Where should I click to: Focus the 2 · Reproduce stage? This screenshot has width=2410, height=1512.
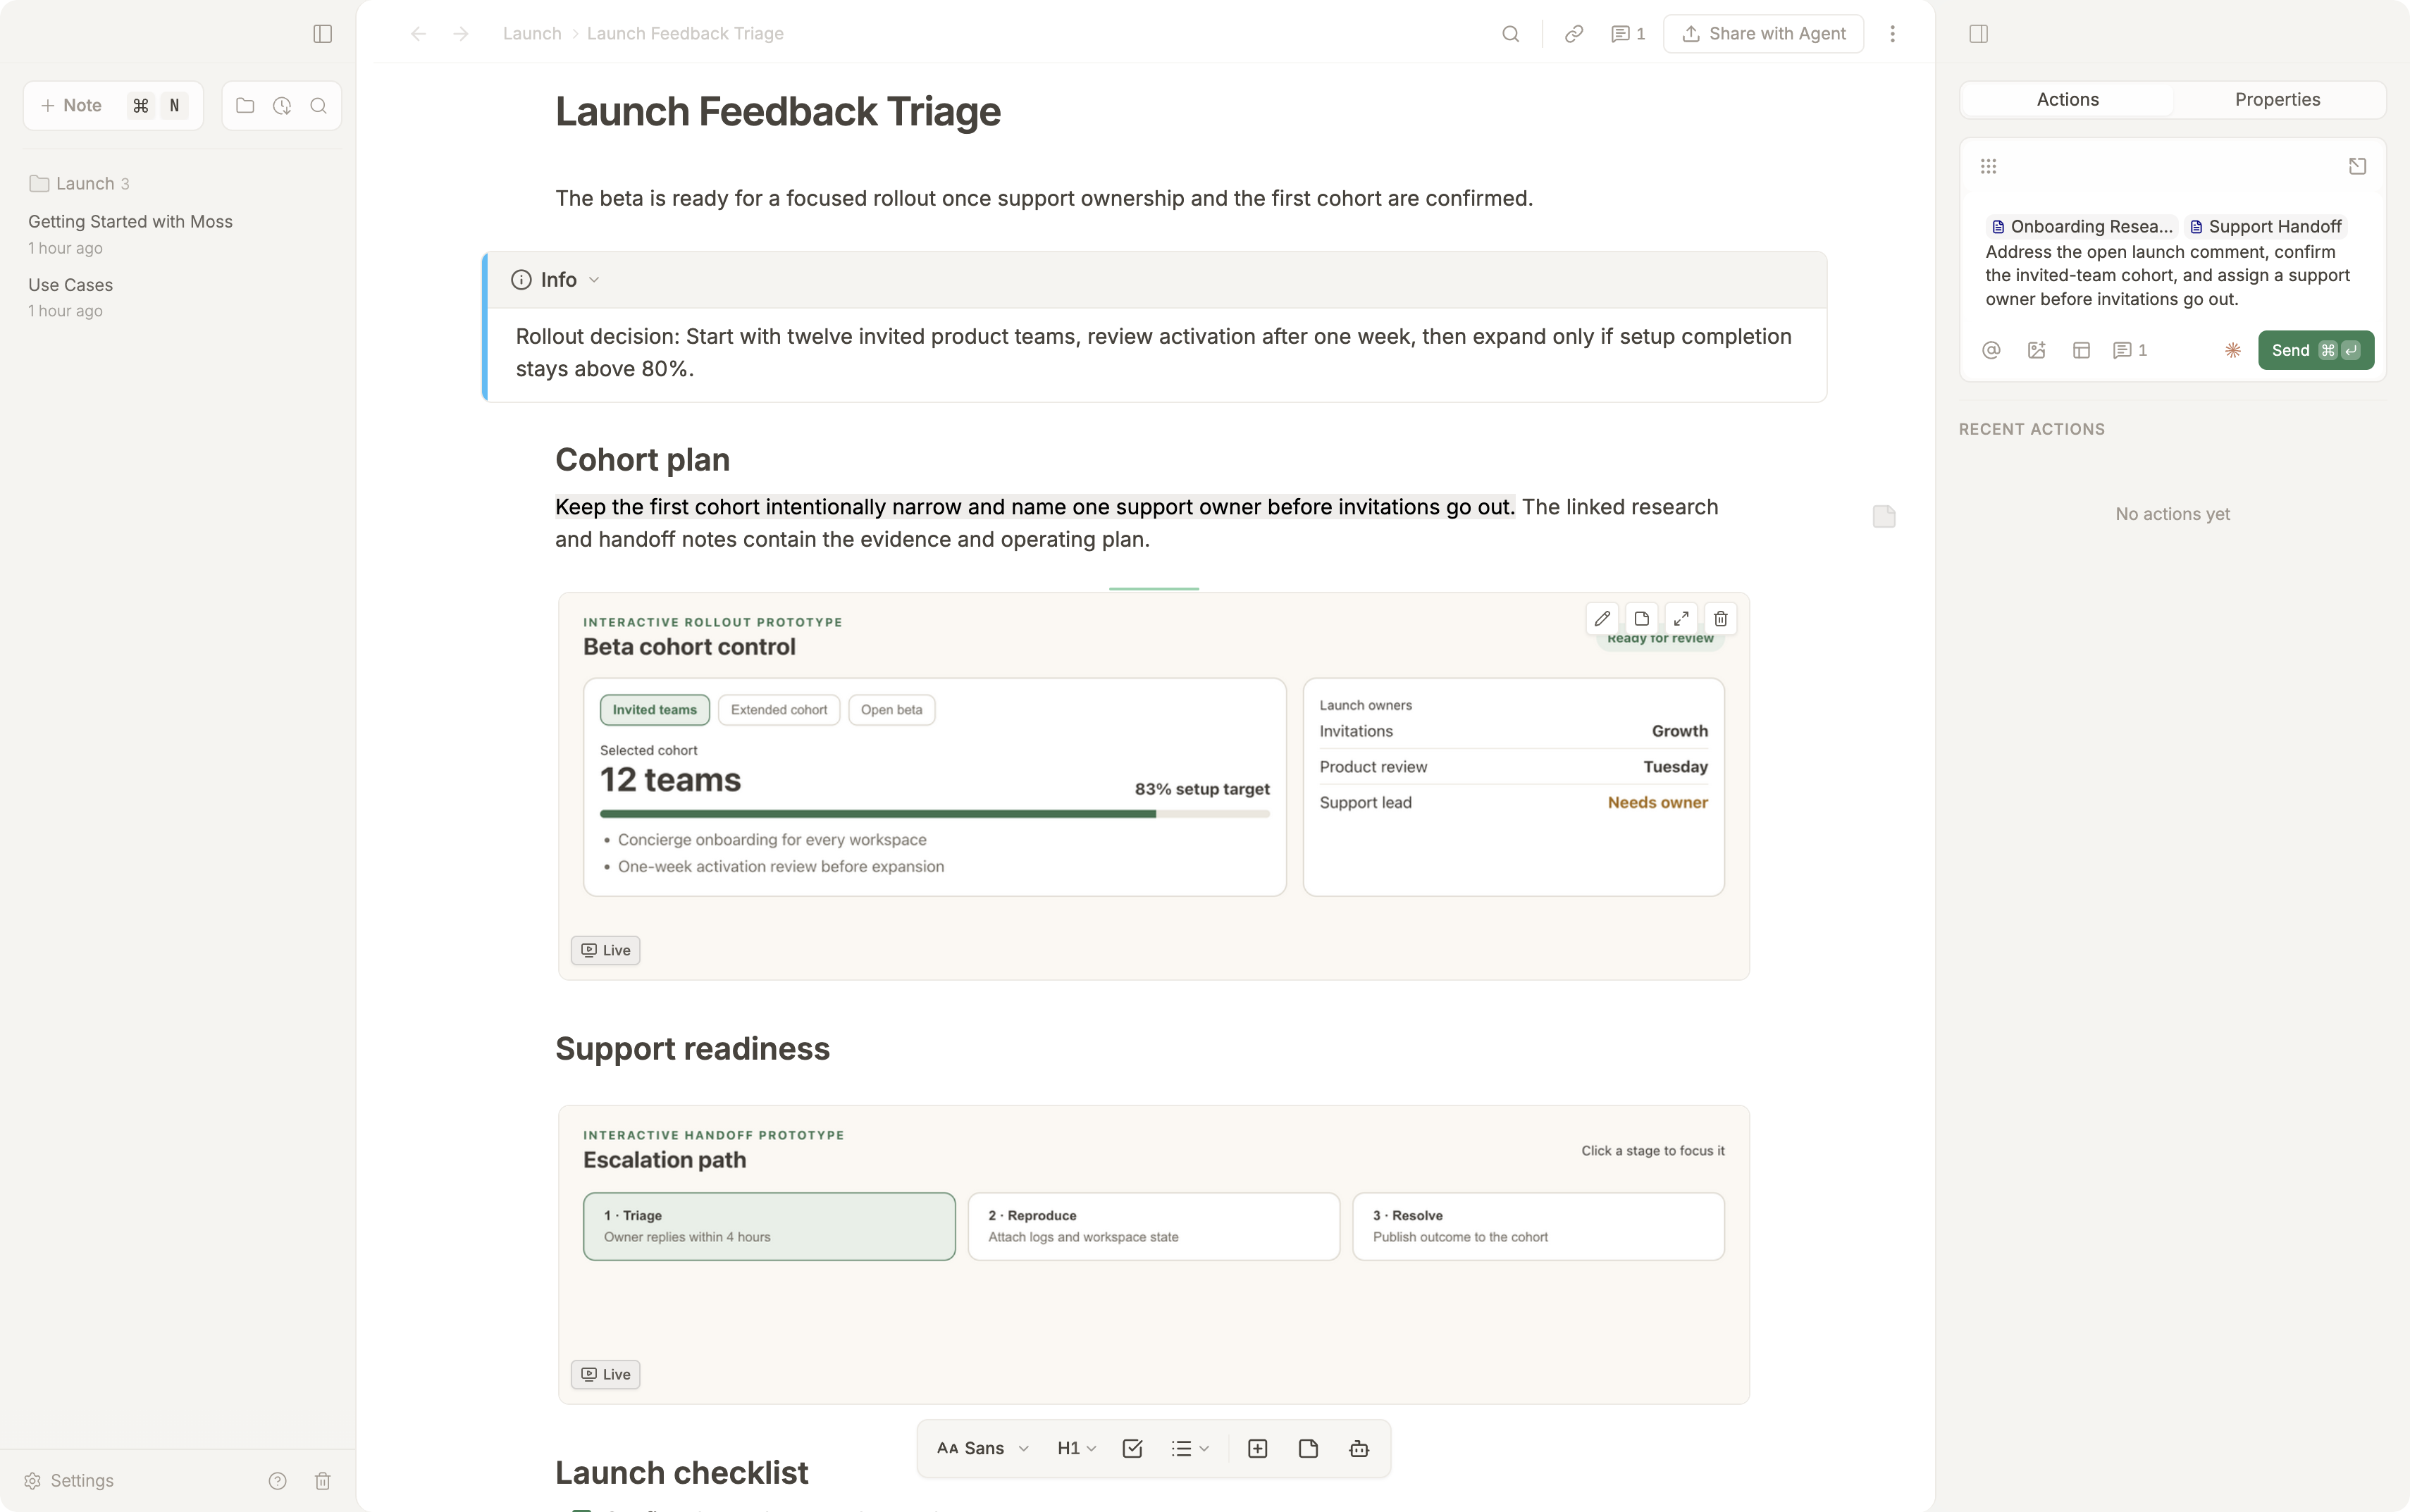pyautogui.click(x=1153, y=1226)
